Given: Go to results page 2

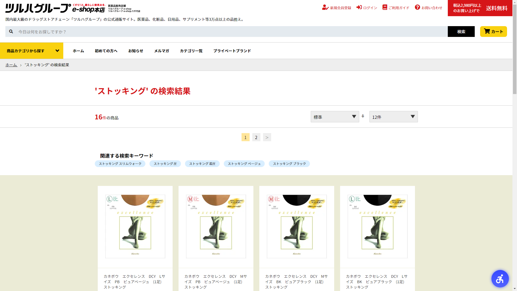Looking at the screenshot, I should [256, 137].
